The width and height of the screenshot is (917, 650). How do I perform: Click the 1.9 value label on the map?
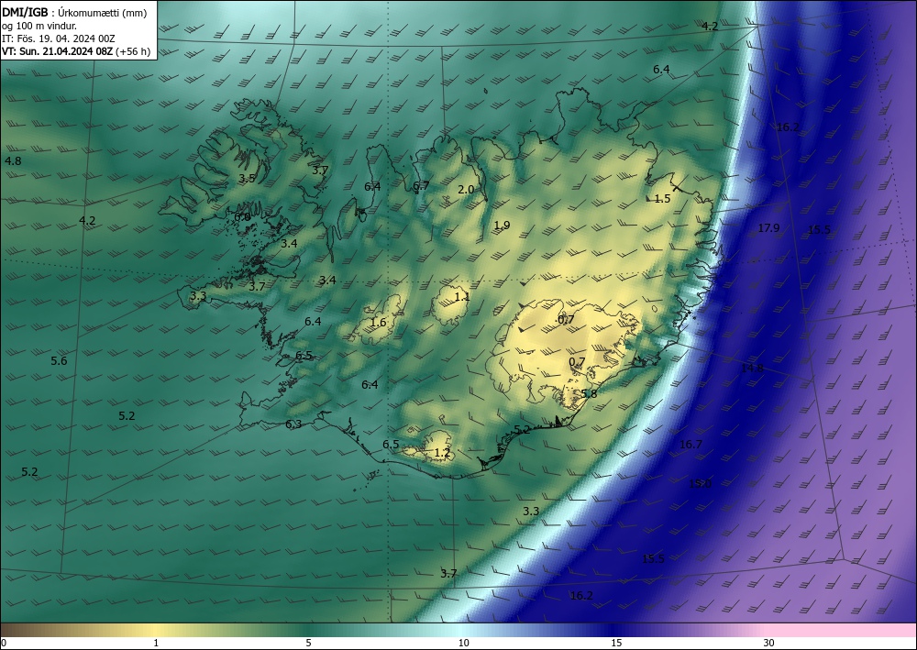click(x=502, y=225)
